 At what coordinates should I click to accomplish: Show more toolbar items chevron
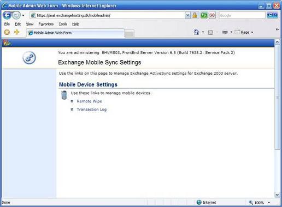click(277, 29)
